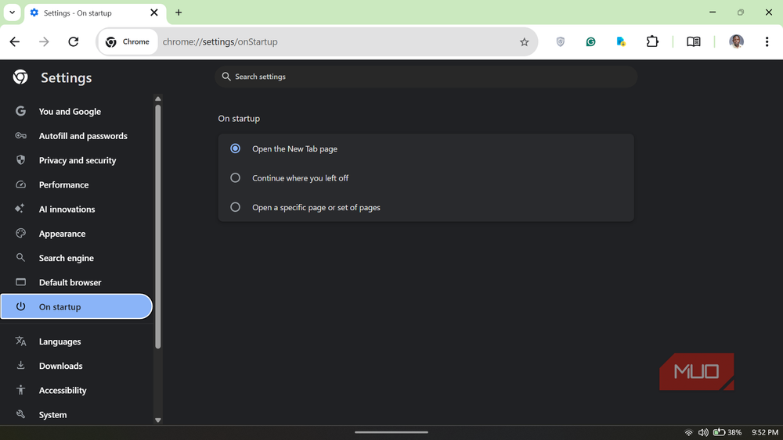Open Chrome's three-dot menu
The width and height of the screenshot is (783, 440).
(767, 42)
